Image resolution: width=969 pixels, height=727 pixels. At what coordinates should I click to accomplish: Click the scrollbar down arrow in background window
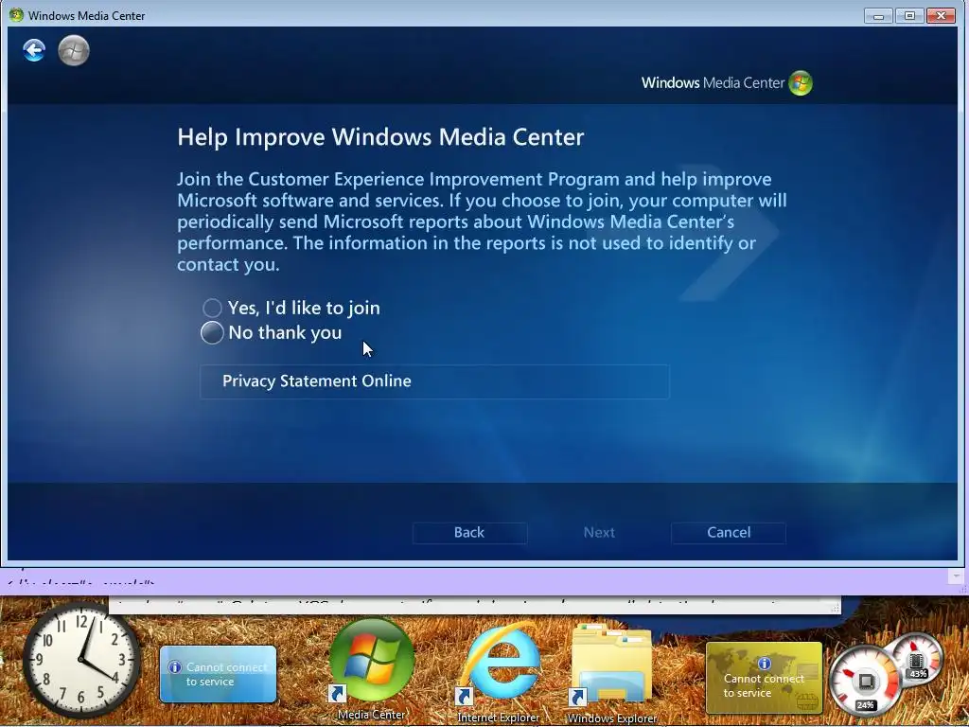pos(956,576)
